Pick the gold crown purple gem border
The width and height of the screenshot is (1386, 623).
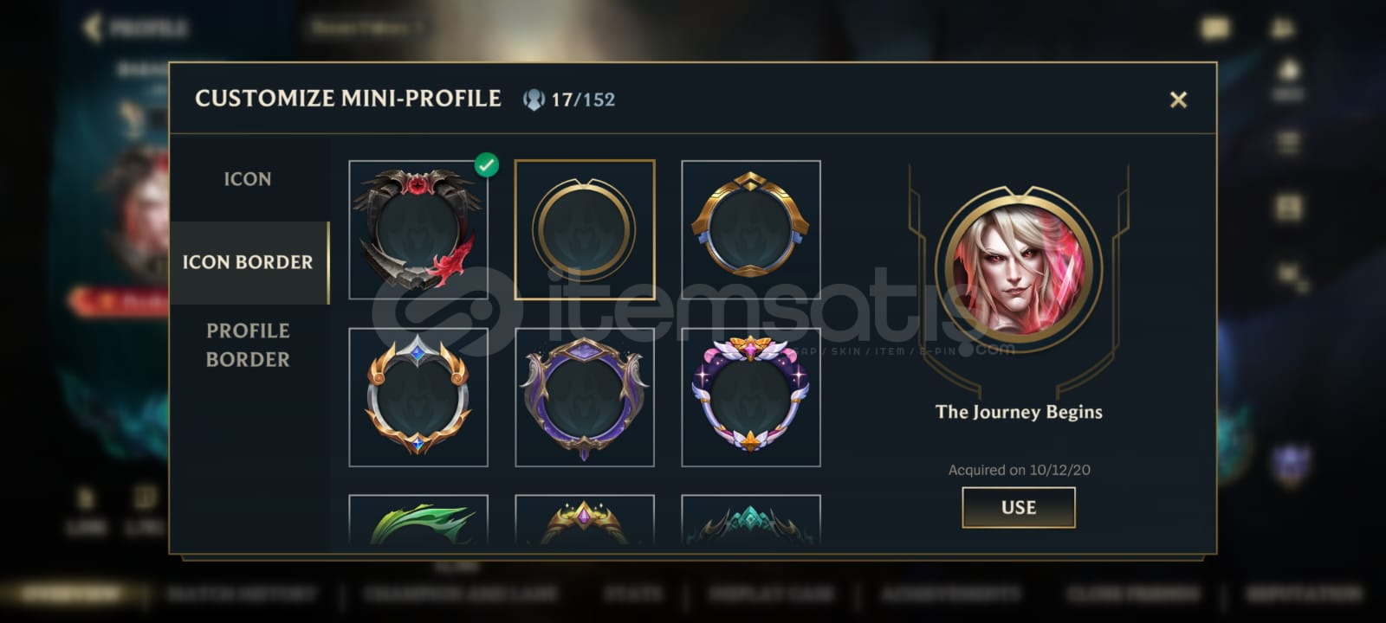tap(585, 519)
